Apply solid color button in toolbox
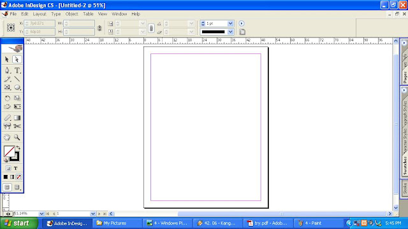 [x=6, y=177]
